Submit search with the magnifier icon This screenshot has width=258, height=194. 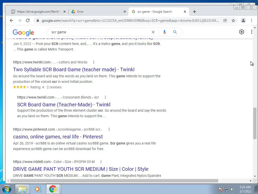coord(175,32)
